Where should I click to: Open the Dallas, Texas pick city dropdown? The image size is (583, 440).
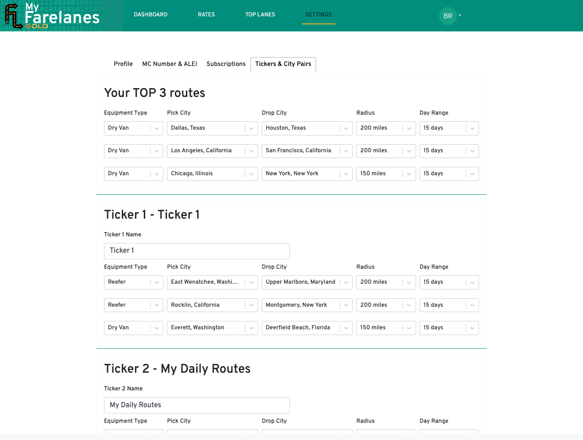(212, 128)
